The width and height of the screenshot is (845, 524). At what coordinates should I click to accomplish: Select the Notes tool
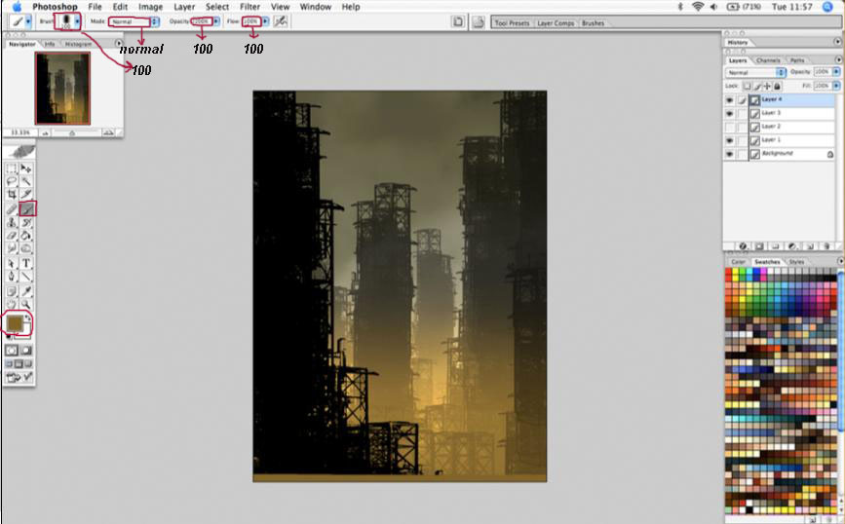click(12, 291)
